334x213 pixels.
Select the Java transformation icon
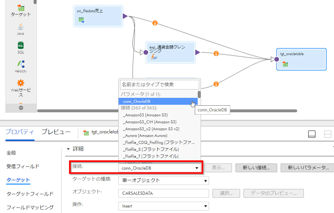(21, 27)
